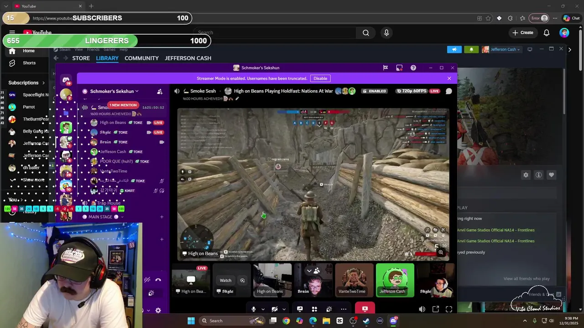Click YouTube search magnifier button

[366, 33]
